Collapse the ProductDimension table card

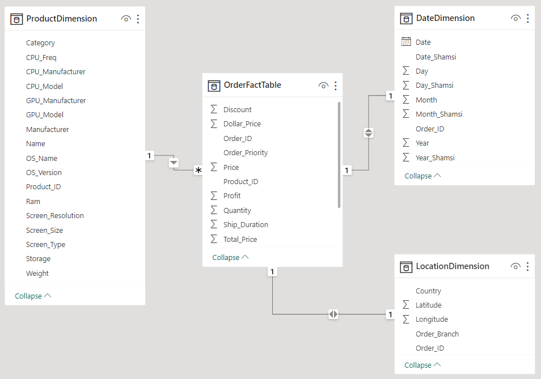[33, 296]
